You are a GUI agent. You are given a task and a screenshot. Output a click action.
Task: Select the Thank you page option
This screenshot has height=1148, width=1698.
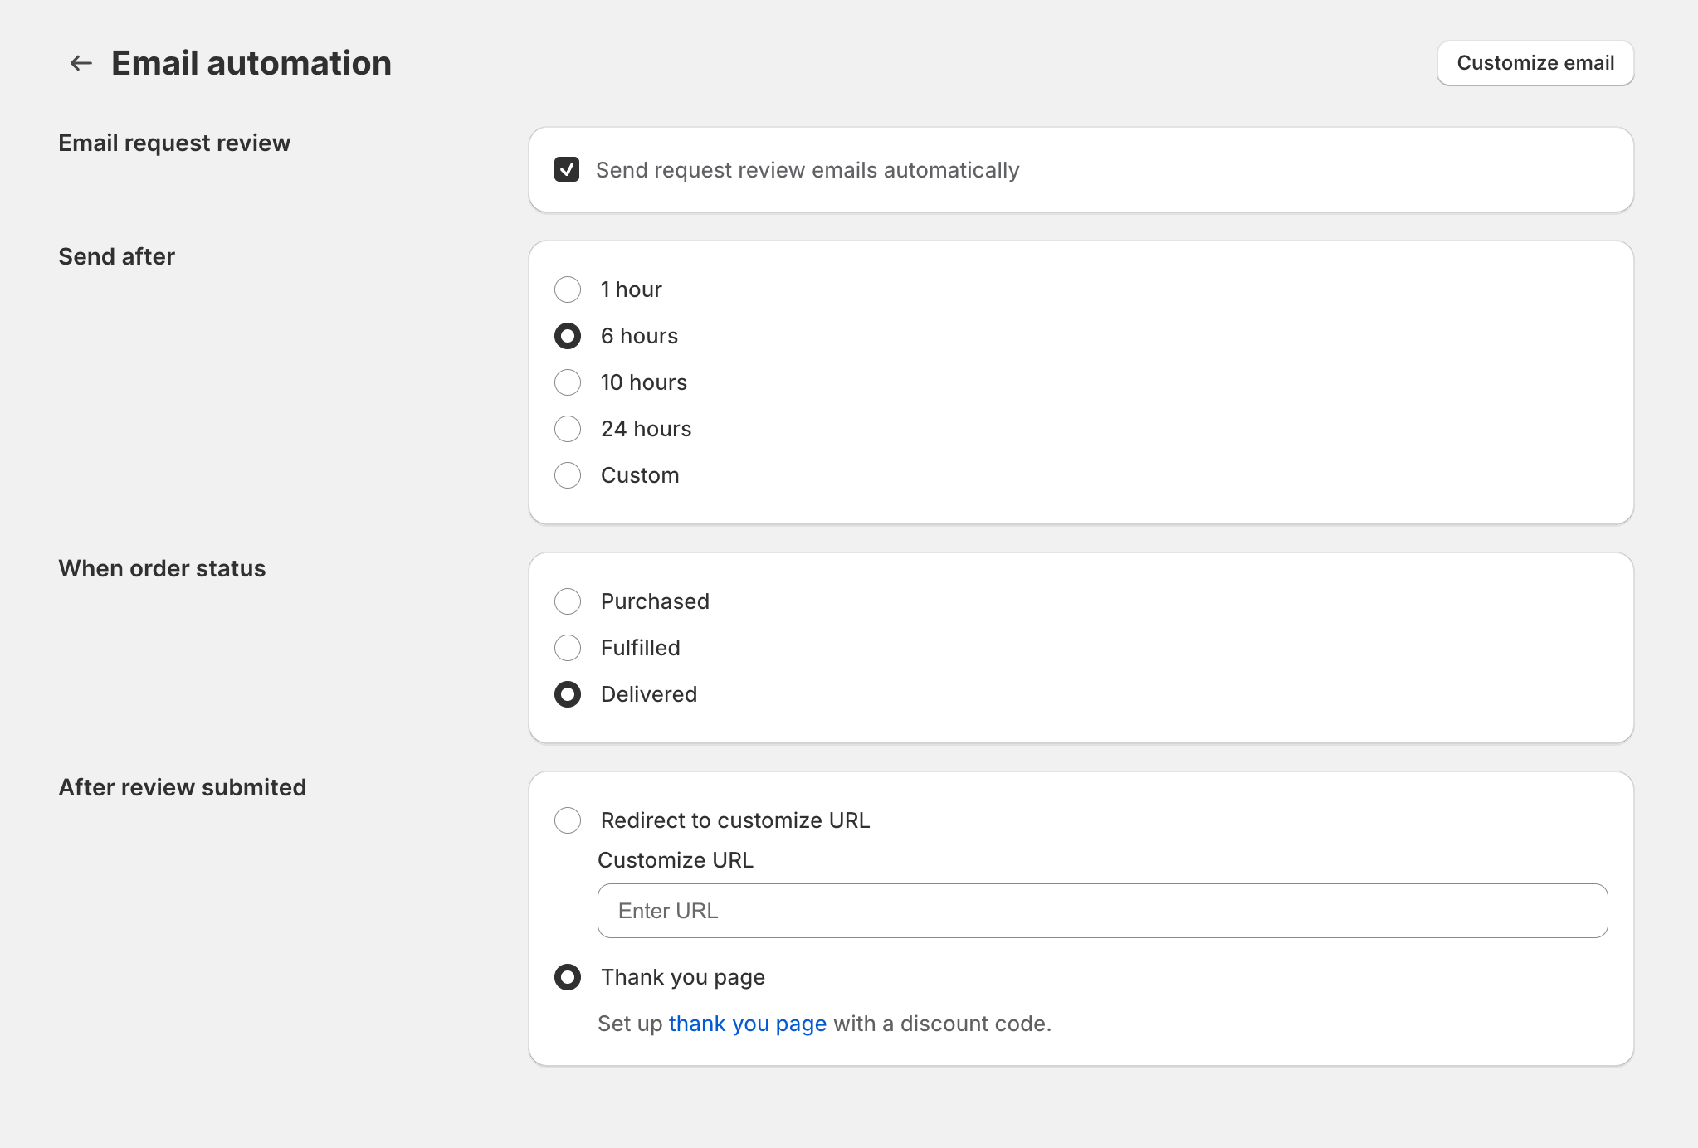point(568,977)
